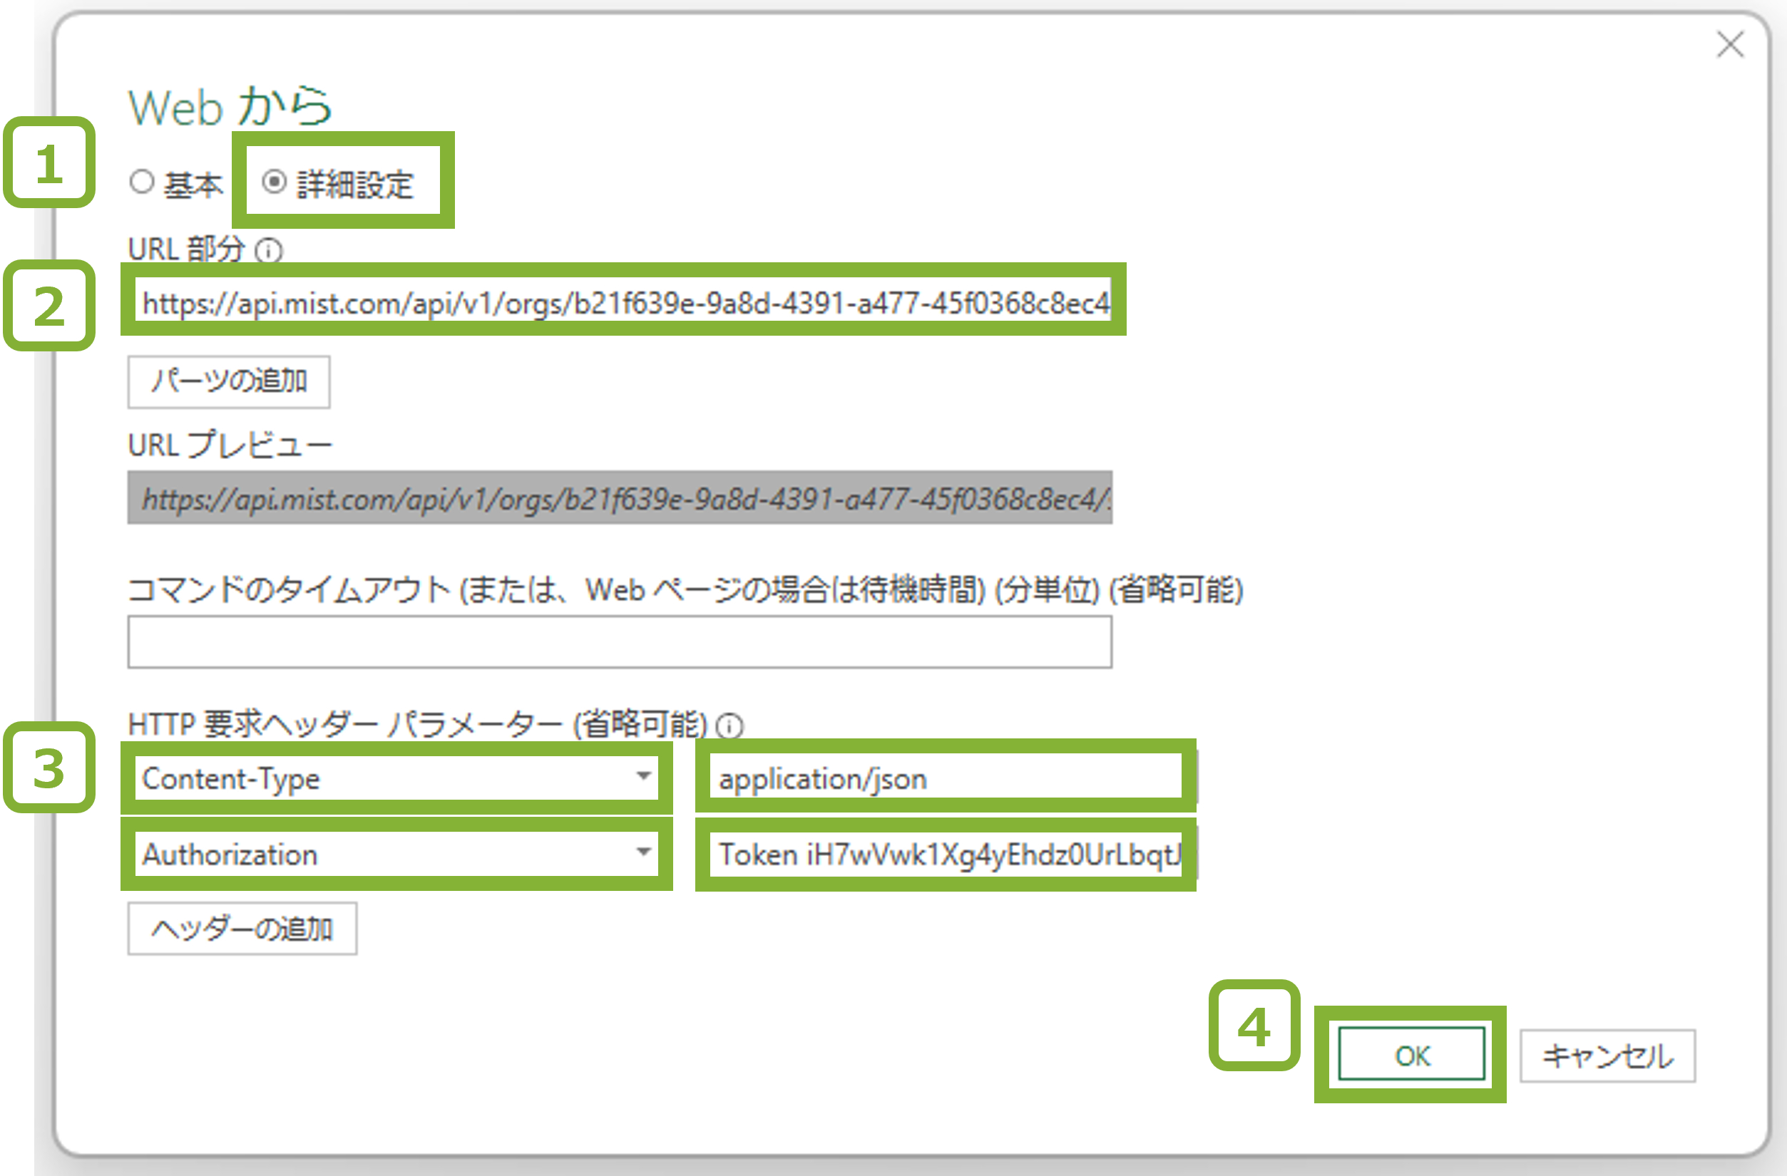
Task: Select the 基本 radio button
Action: (x=143, y=182)
